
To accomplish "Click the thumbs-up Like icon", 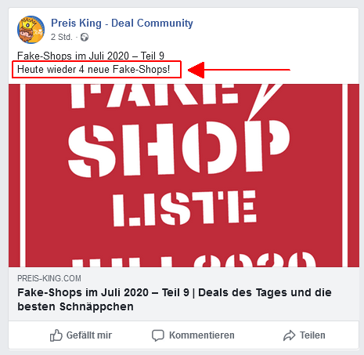I will [56, 335].
